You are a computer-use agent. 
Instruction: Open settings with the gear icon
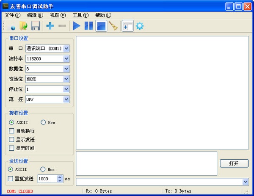tap(139, 26)
